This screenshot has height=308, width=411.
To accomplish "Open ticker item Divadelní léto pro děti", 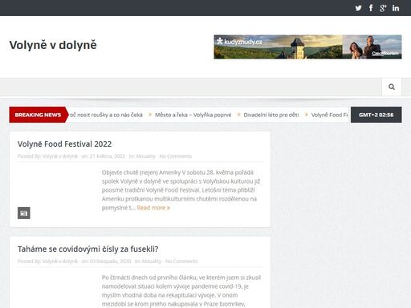I will coord(271,115).
